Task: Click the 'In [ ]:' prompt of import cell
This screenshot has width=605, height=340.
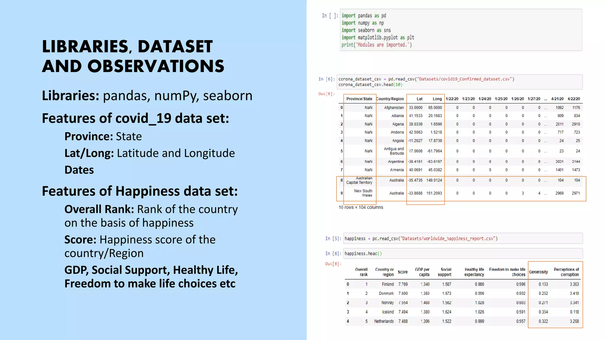Action: (330, 16)
